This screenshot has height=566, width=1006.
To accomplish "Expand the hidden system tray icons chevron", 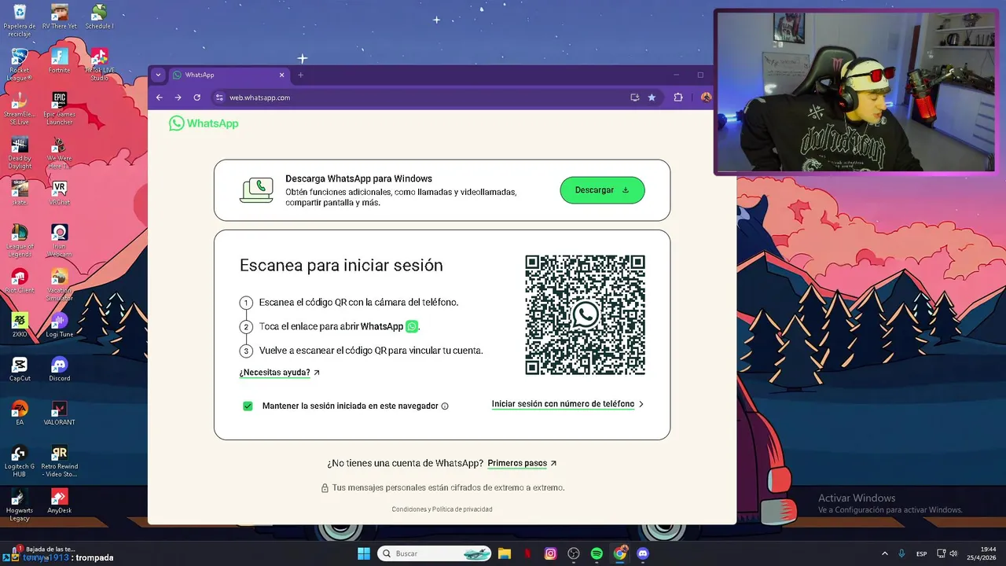I will click(x=885, y=553).
